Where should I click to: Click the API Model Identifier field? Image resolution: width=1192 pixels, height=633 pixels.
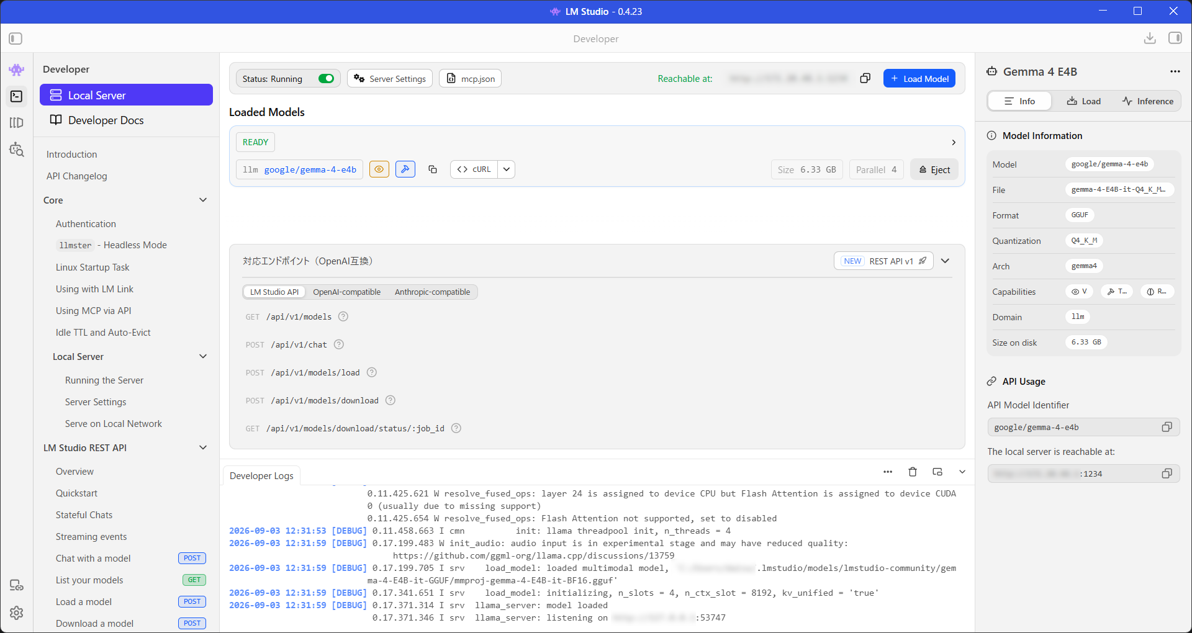(x=1083, y=427)
